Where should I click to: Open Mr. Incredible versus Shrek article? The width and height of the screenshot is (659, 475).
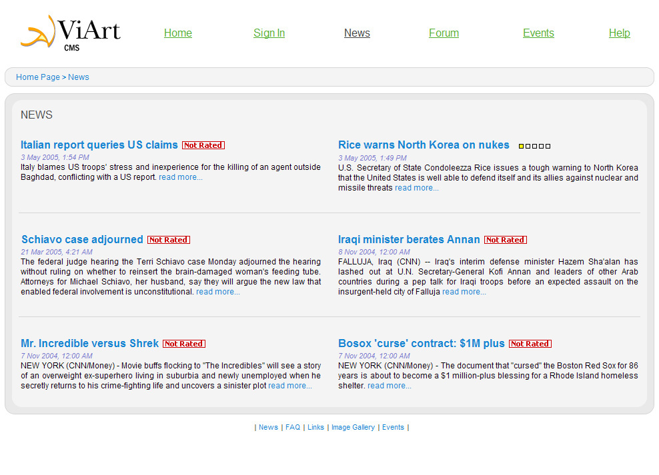pos(90,343)
